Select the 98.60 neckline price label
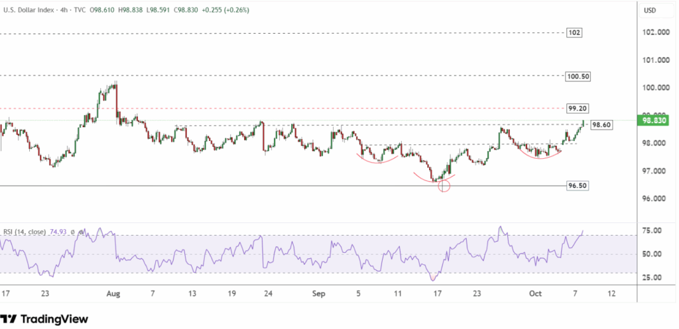Viewport: 679px width, 329px height. pyautogui.click(x=601, y=124)
